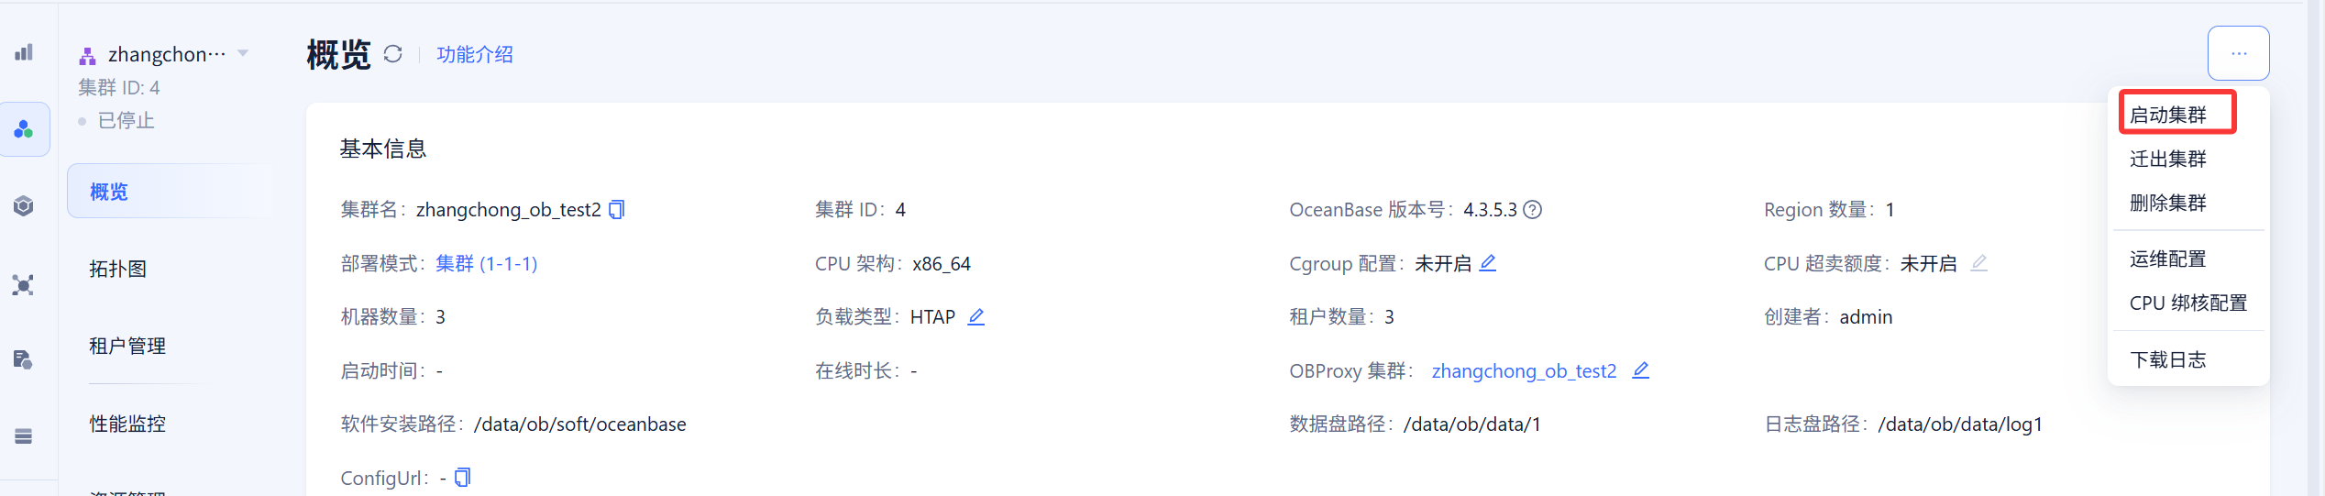
Task: Go to 租户管理 in the side navigation
Action: pyautogui.click(x=127, y=346)
